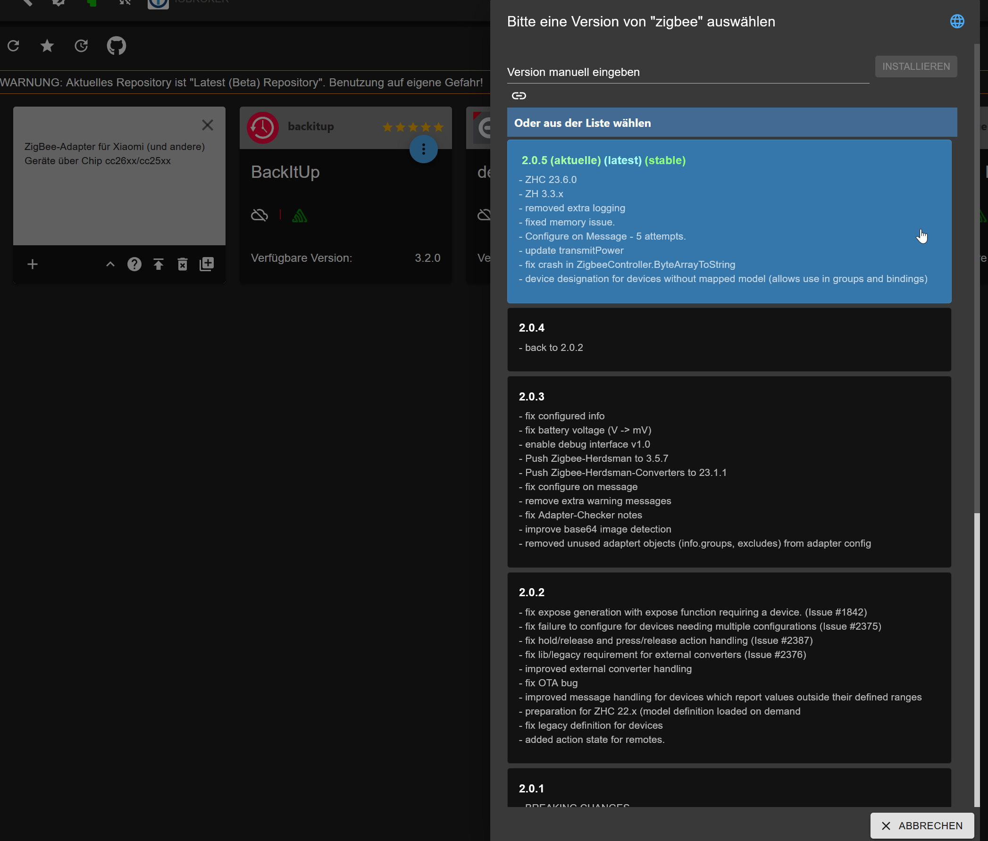Click the delete adapter trash icon
This screenshot has width=988, height=841.
[182, 264]
